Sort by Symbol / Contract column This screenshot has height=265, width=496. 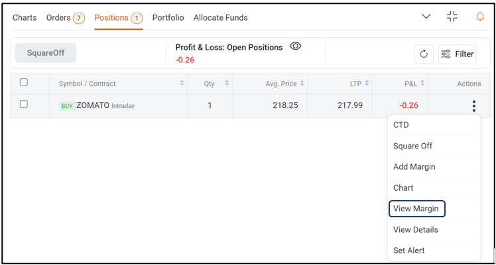[x=182, y=83]
